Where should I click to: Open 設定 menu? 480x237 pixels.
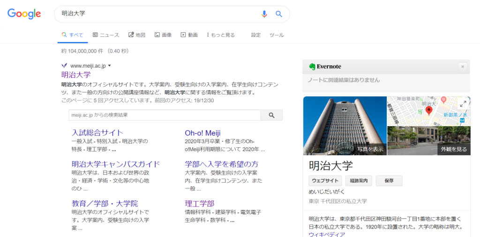(x=256, y=35)
